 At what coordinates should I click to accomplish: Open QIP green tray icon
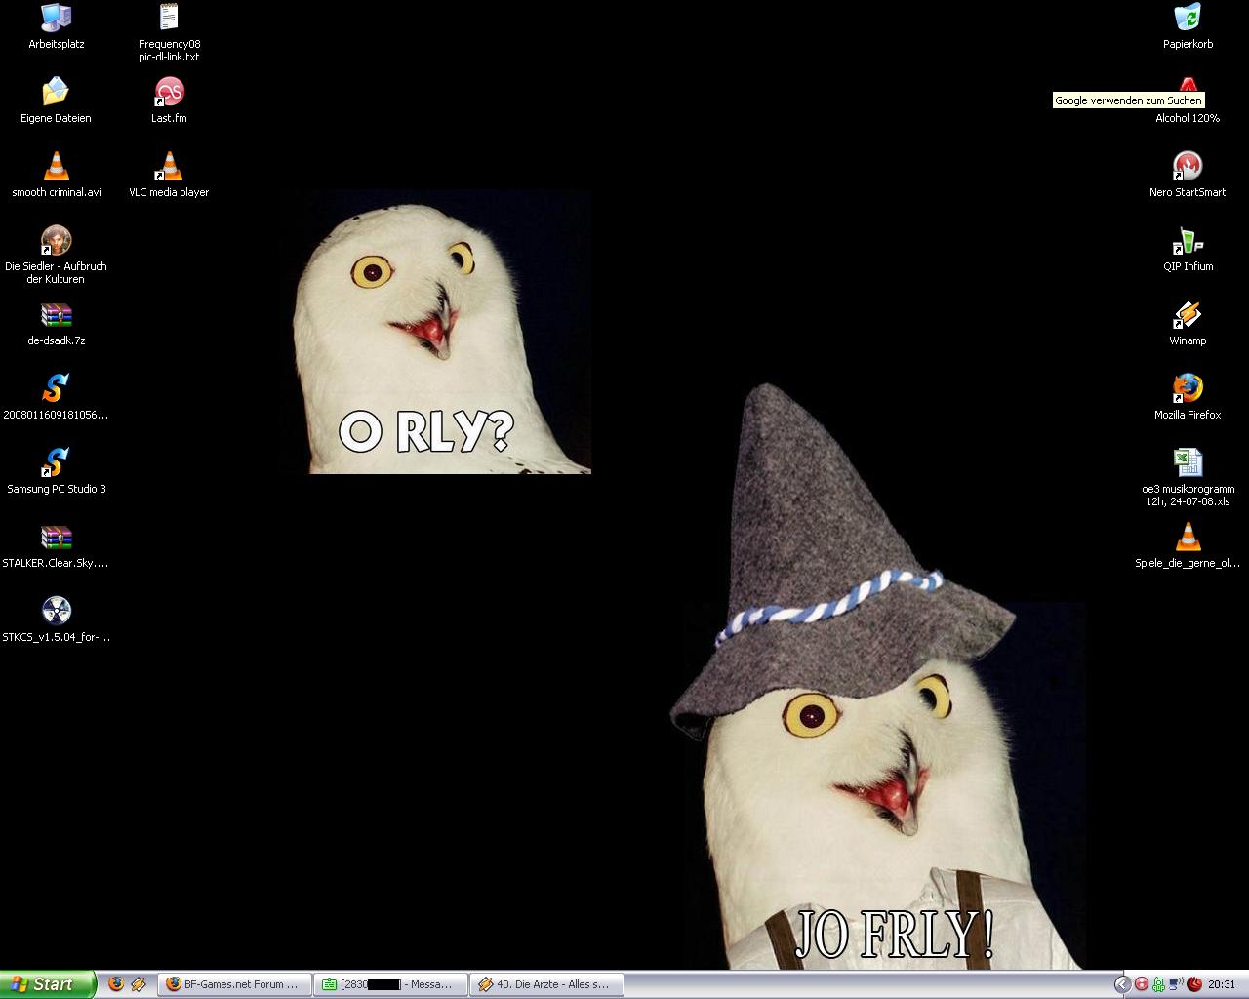pos(1158,984)
